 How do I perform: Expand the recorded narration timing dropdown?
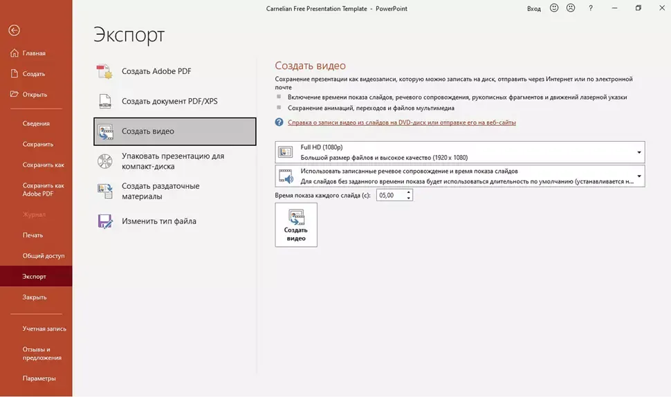click(x=638, y=176)
